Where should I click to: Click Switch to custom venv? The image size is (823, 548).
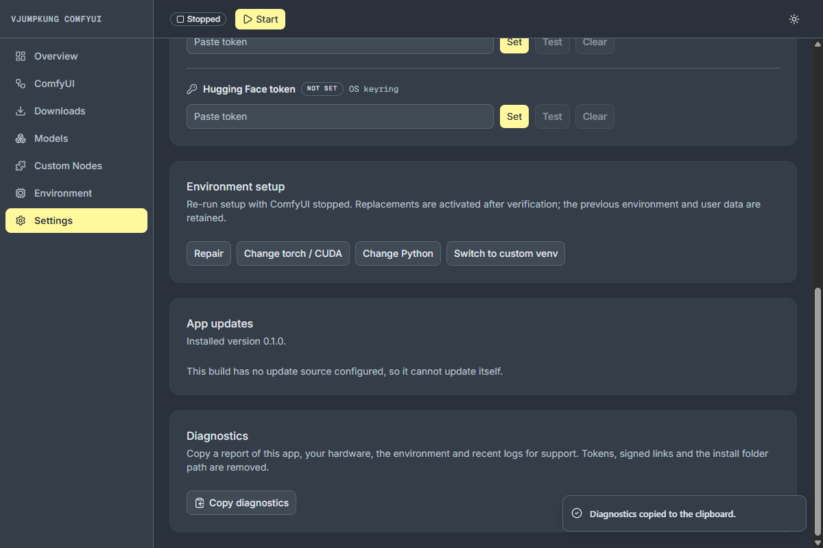click(505, 253)
